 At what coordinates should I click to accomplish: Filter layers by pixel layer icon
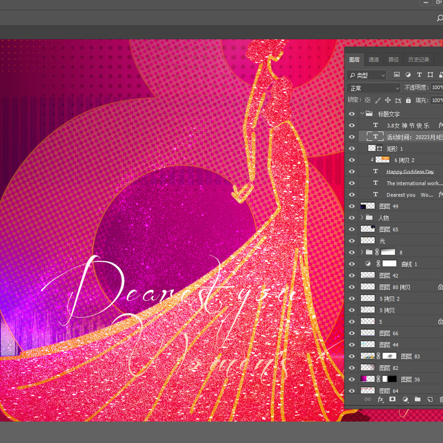click(397, 75)
